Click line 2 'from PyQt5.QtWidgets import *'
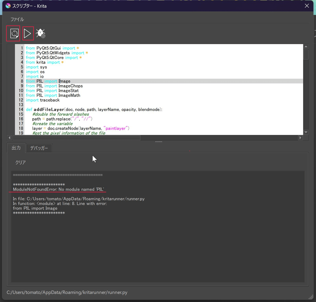The width and height of the screenshot is (316, 302). click(x=57, y=53)
